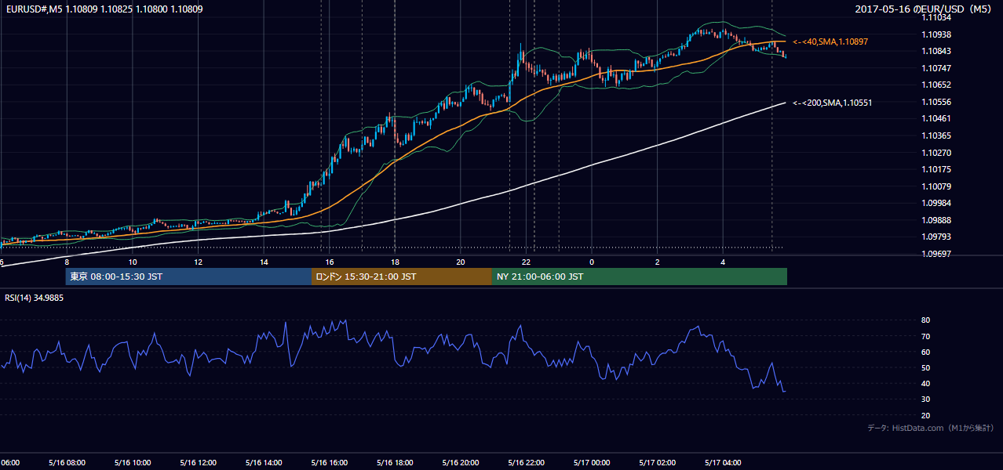The width and height of the screenshot is (1003, 470).
Task: Click the 5/17 00:00 time axis label
Action: tap(592, 463)
